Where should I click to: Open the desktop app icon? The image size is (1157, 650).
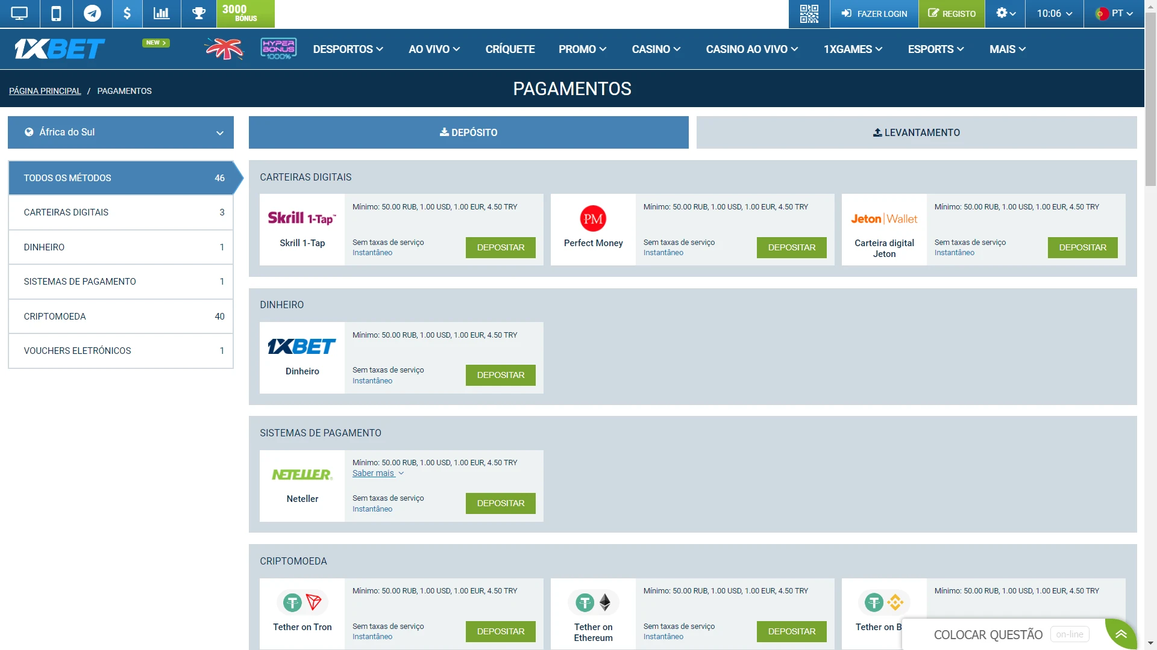[x=20, y=13]
